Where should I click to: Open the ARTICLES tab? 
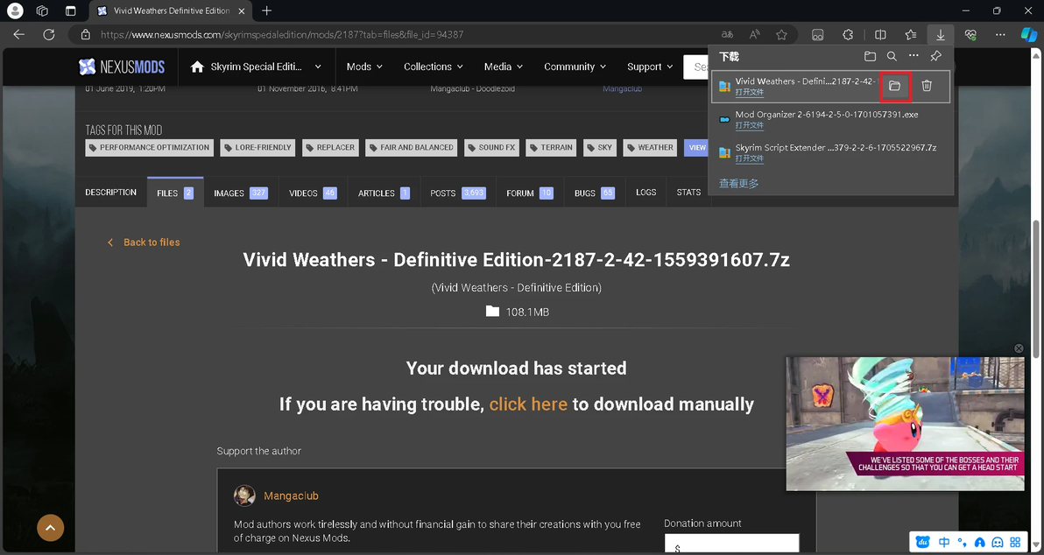point(384,193)
